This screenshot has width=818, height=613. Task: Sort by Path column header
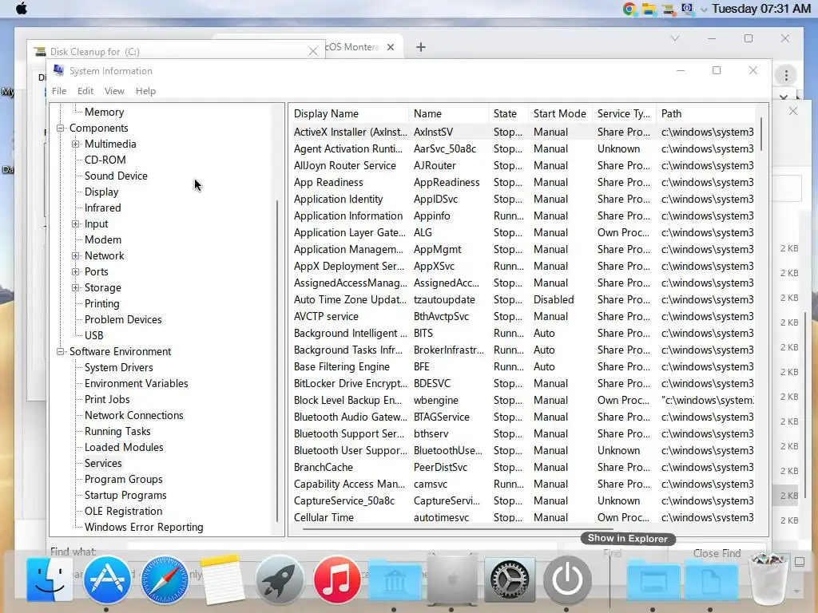705,113
